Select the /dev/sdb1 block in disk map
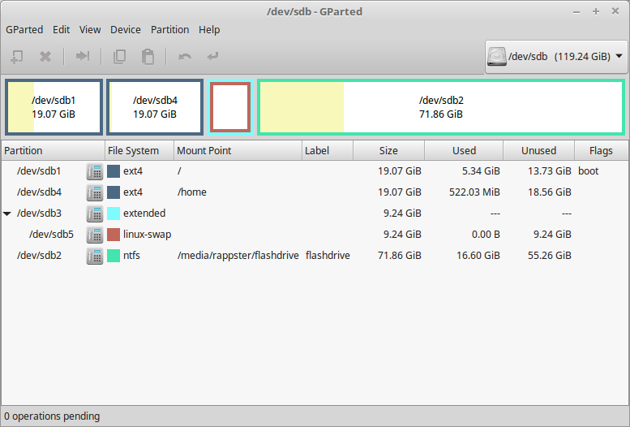 (x=54, y=107)
